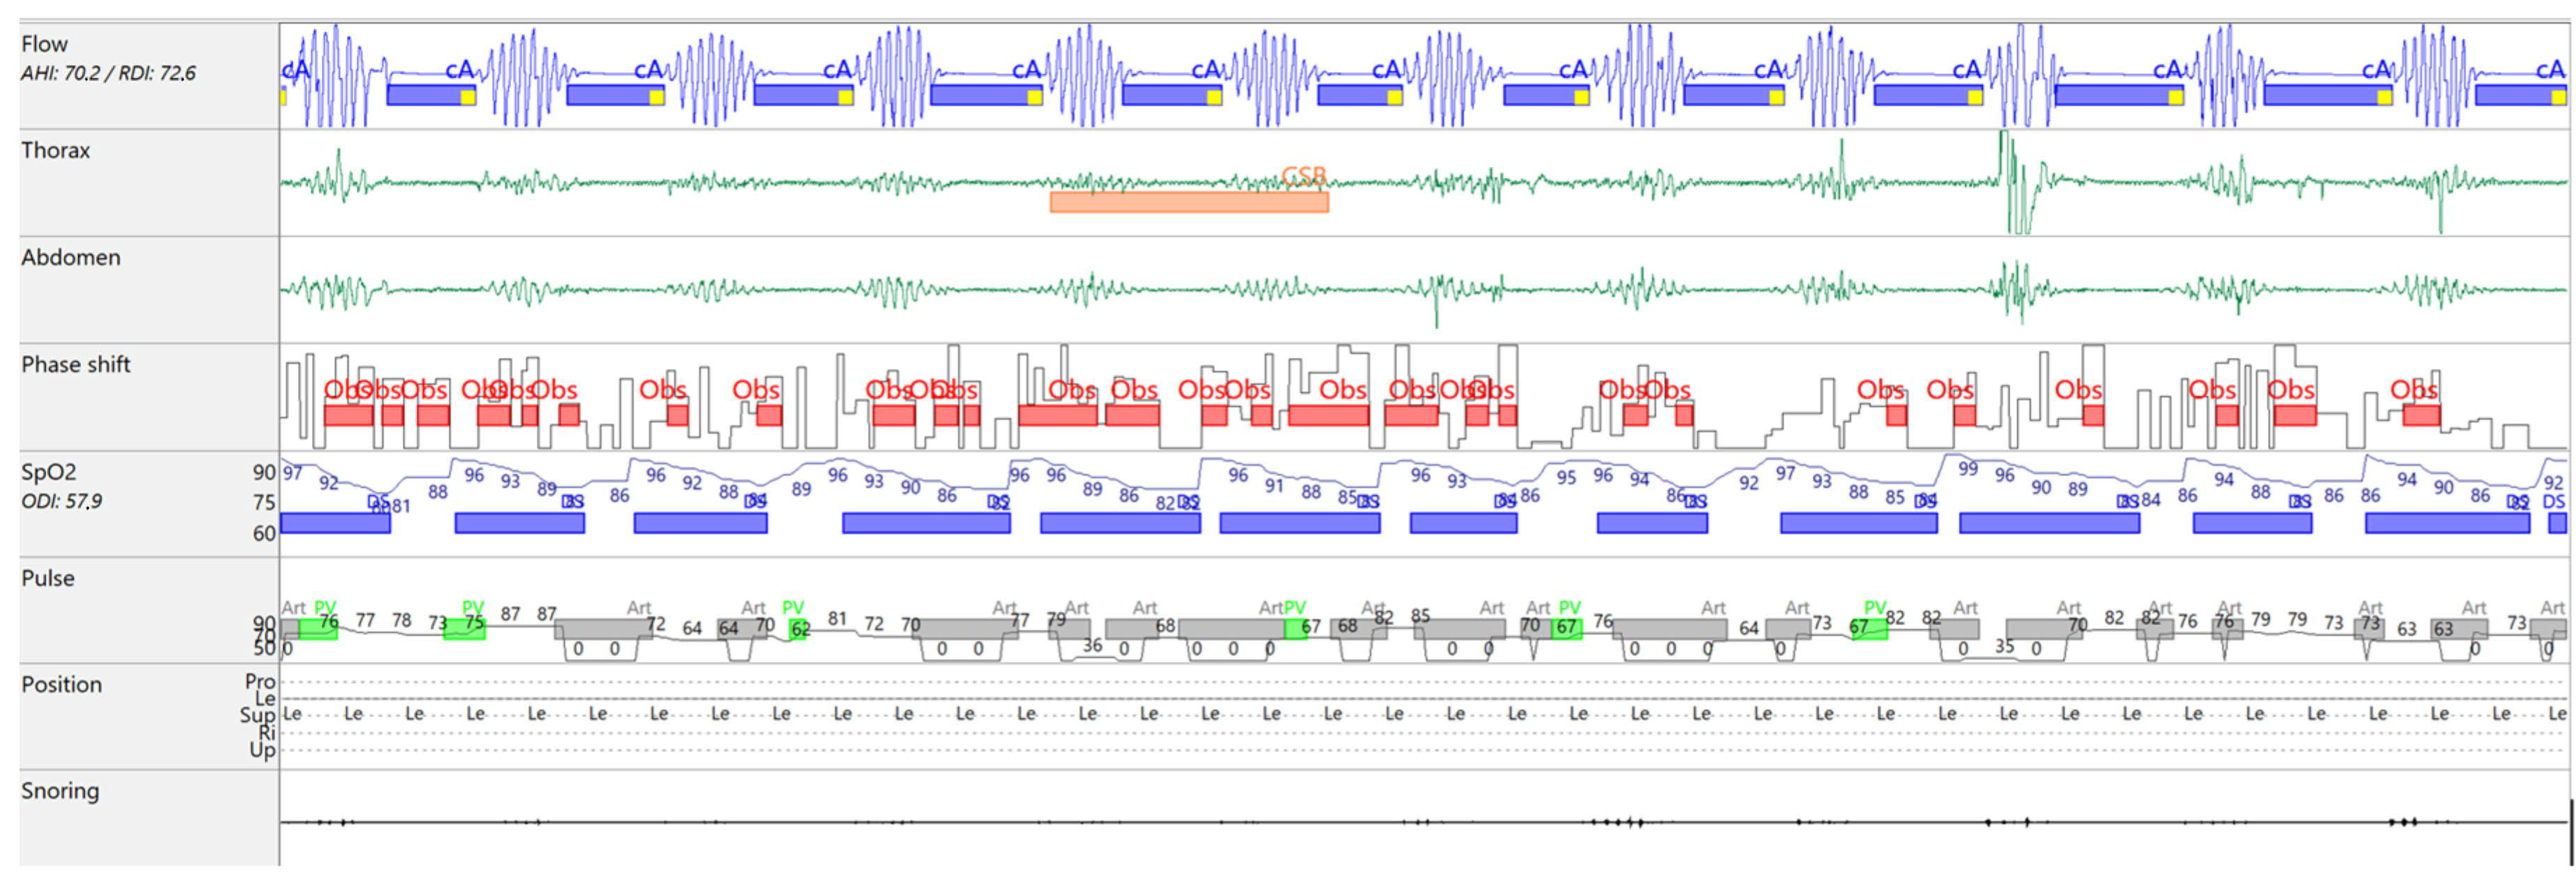
Task: Click the Up position axis label
Action: click(262, 750)
